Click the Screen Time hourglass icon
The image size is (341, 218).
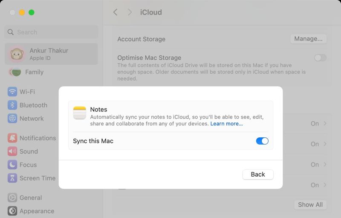(x=12, y=178)
